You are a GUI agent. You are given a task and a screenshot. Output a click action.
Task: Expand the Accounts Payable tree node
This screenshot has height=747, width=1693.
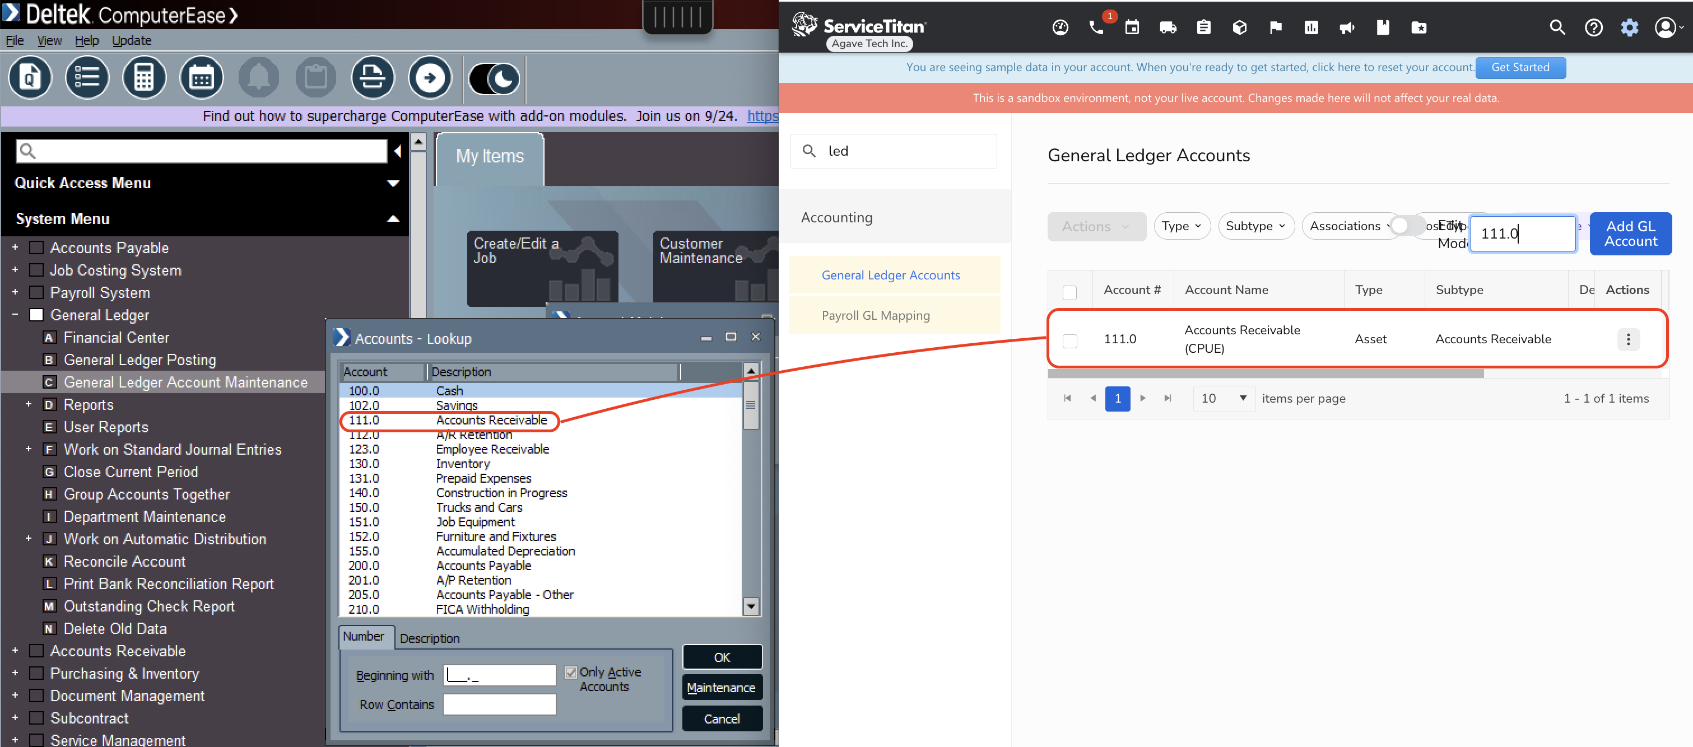[x=15, y=248]
